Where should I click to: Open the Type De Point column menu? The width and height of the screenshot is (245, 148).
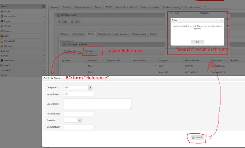[130, 60]
